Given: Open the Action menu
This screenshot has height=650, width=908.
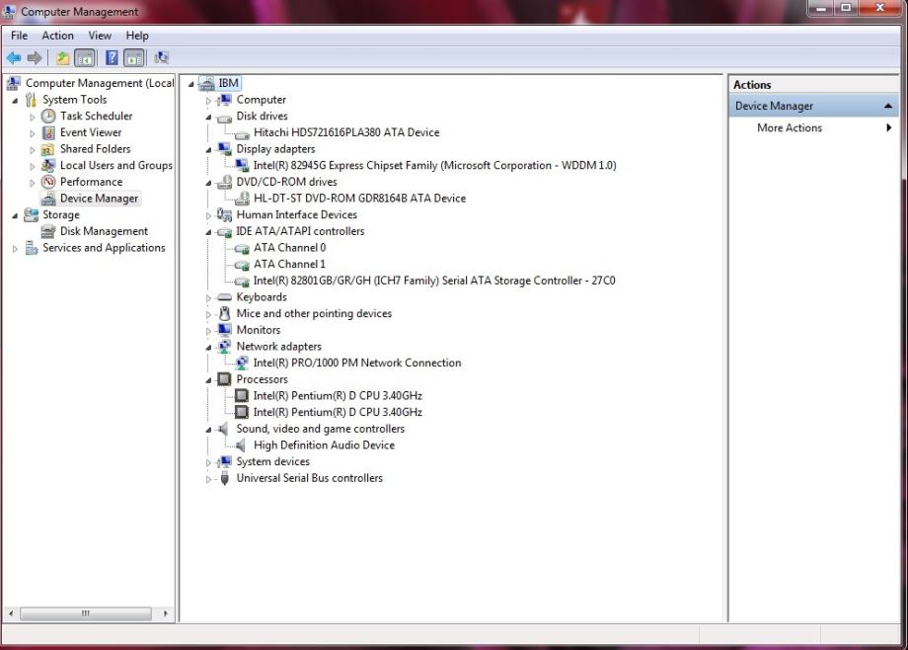Looking at the screenshot, I should coord(57,36).
